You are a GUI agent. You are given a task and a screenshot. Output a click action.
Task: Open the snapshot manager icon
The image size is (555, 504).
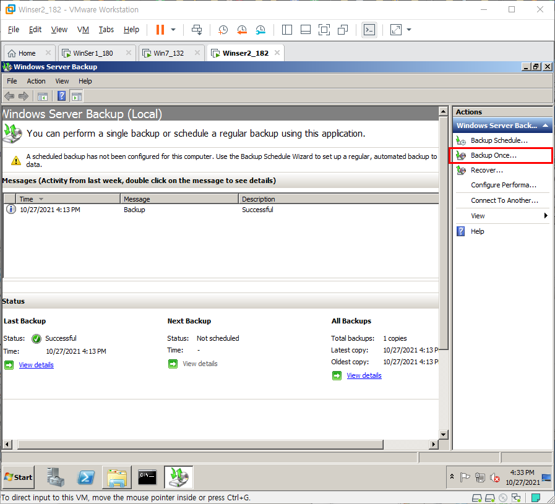coord(260,30)
